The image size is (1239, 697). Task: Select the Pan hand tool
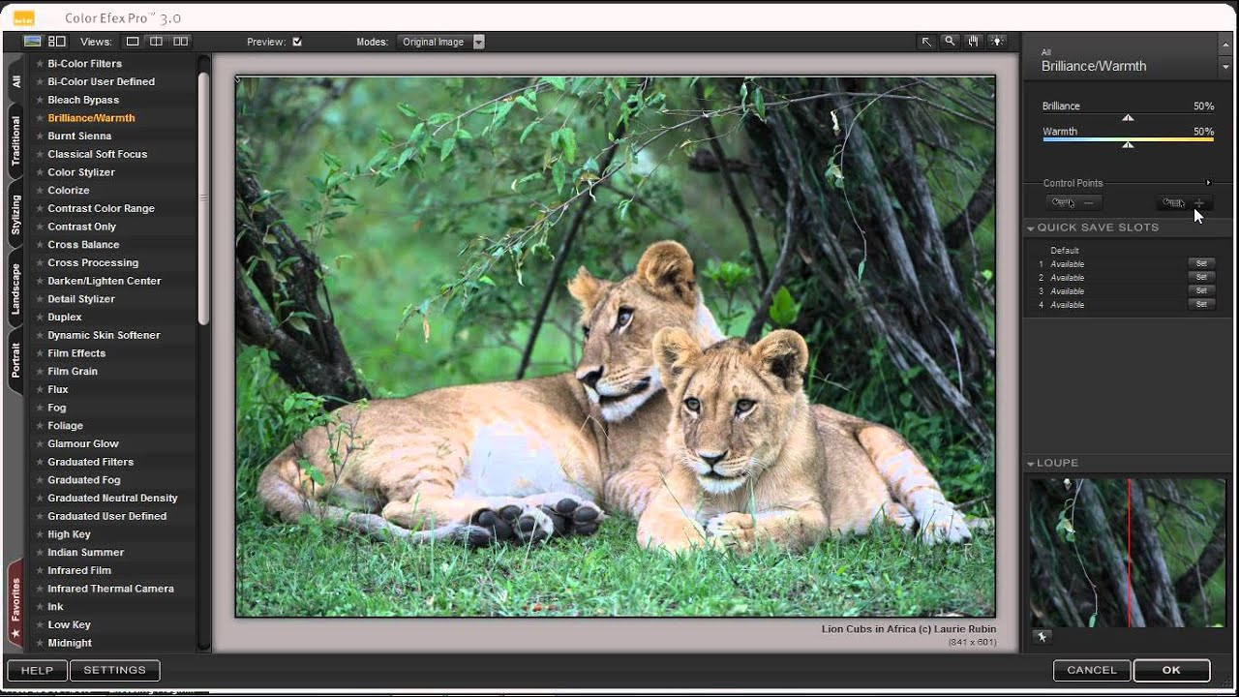click(973, 42)
